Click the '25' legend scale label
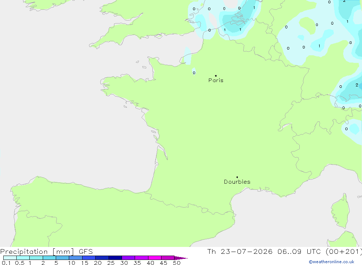The image size is (362, 265). (111, 263)
